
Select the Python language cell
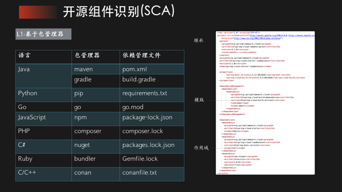[x=43, y=95]
